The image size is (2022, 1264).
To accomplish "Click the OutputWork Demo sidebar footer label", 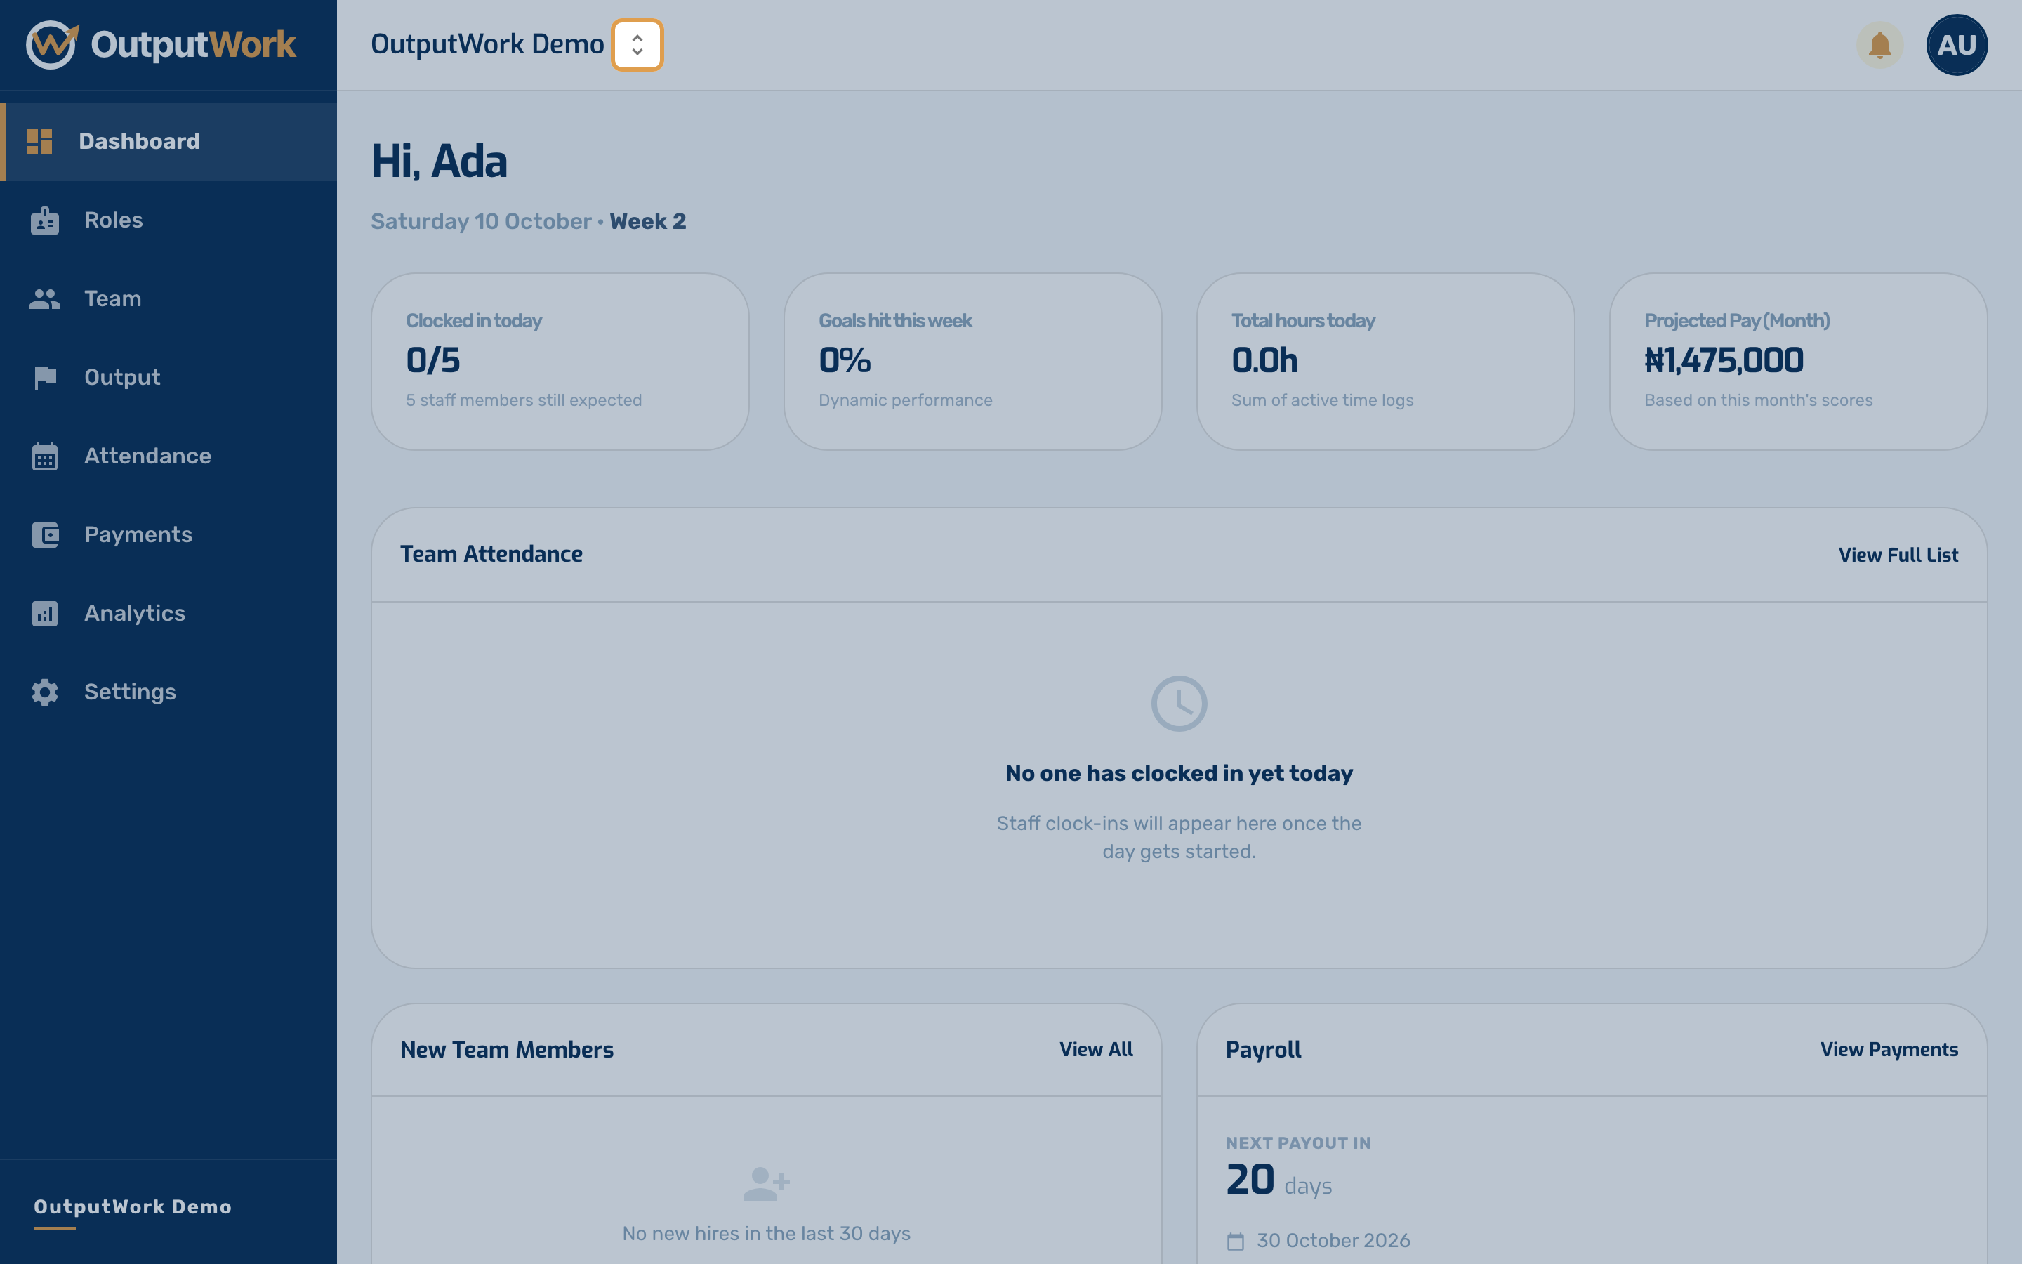I will (x=133, y=1207).
